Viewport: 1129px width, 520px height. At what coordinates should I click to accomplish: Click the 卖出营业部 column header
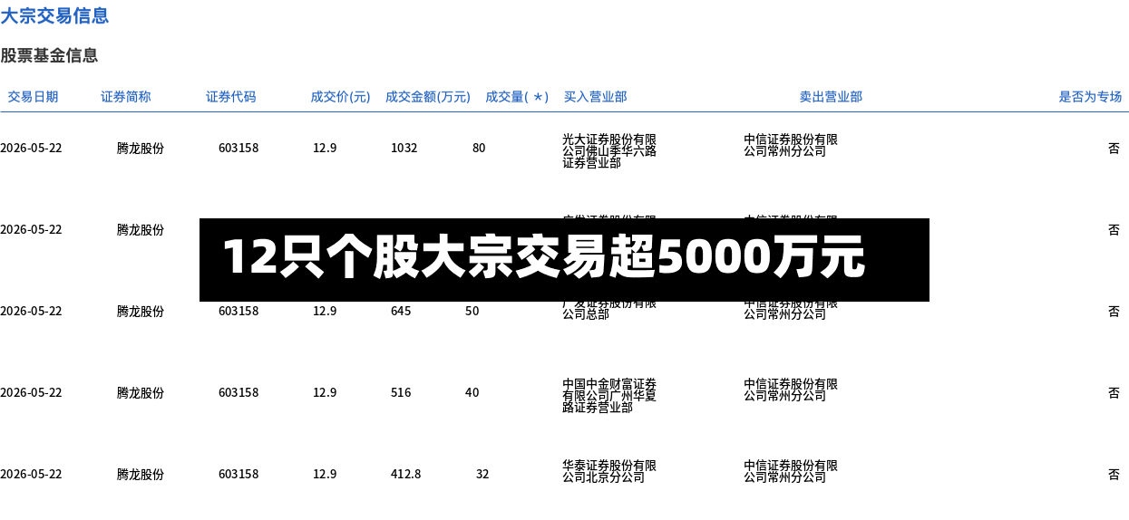tap(831, 97)
